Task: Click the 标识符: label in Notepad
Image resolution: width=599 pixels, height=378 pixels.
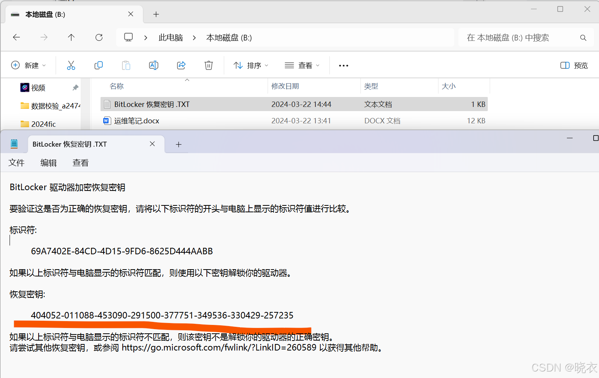Action: point(23,230)
